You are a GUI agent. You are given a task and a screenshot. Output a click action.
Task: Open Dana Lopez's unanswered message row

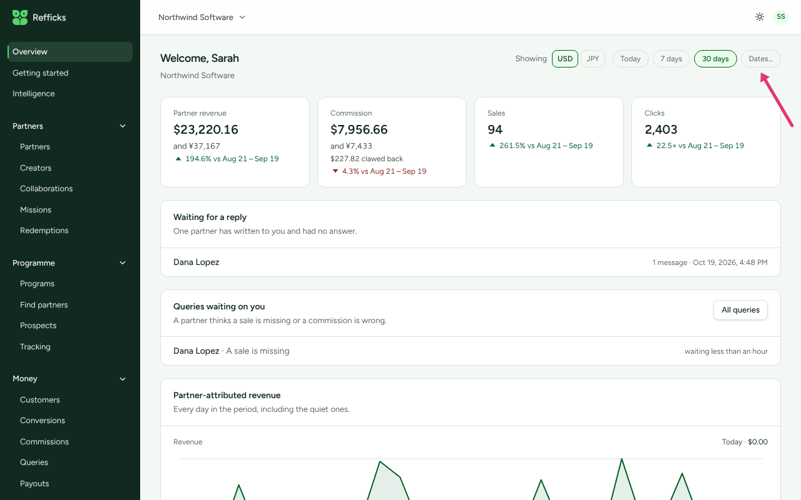point(471,262)
